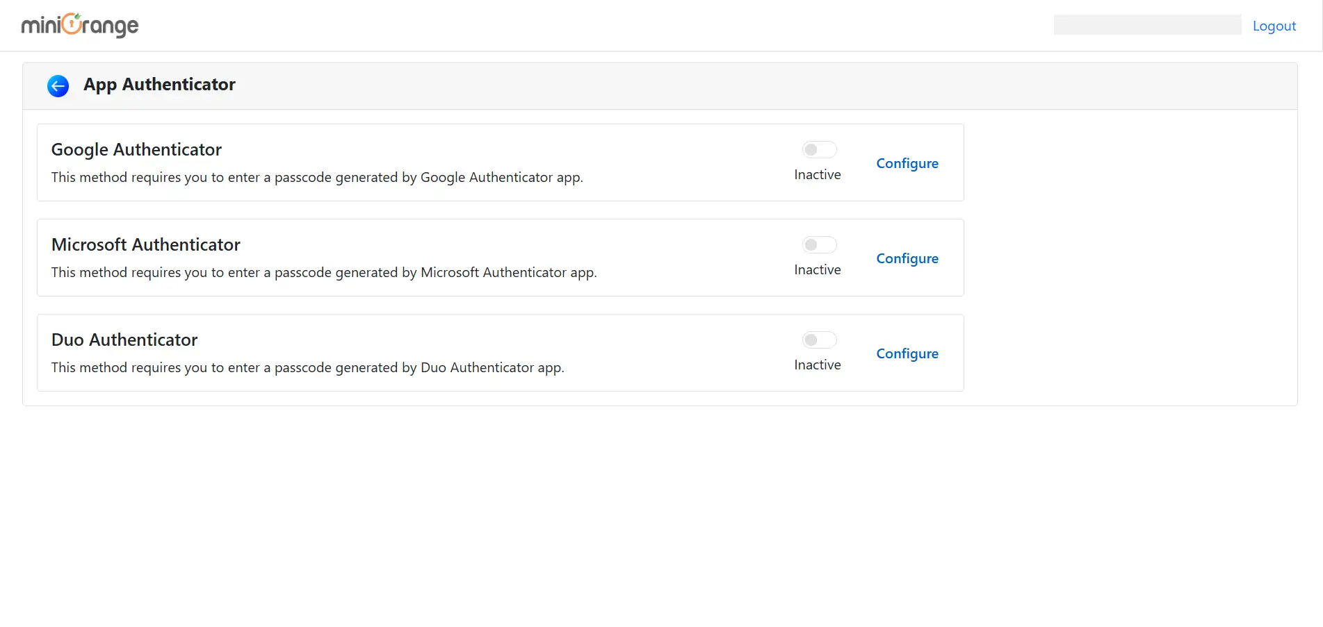The width and height of the screenshot is (1323, 627).
Task: Configure Duo Authenticator
Action: (x=907, y=353)
